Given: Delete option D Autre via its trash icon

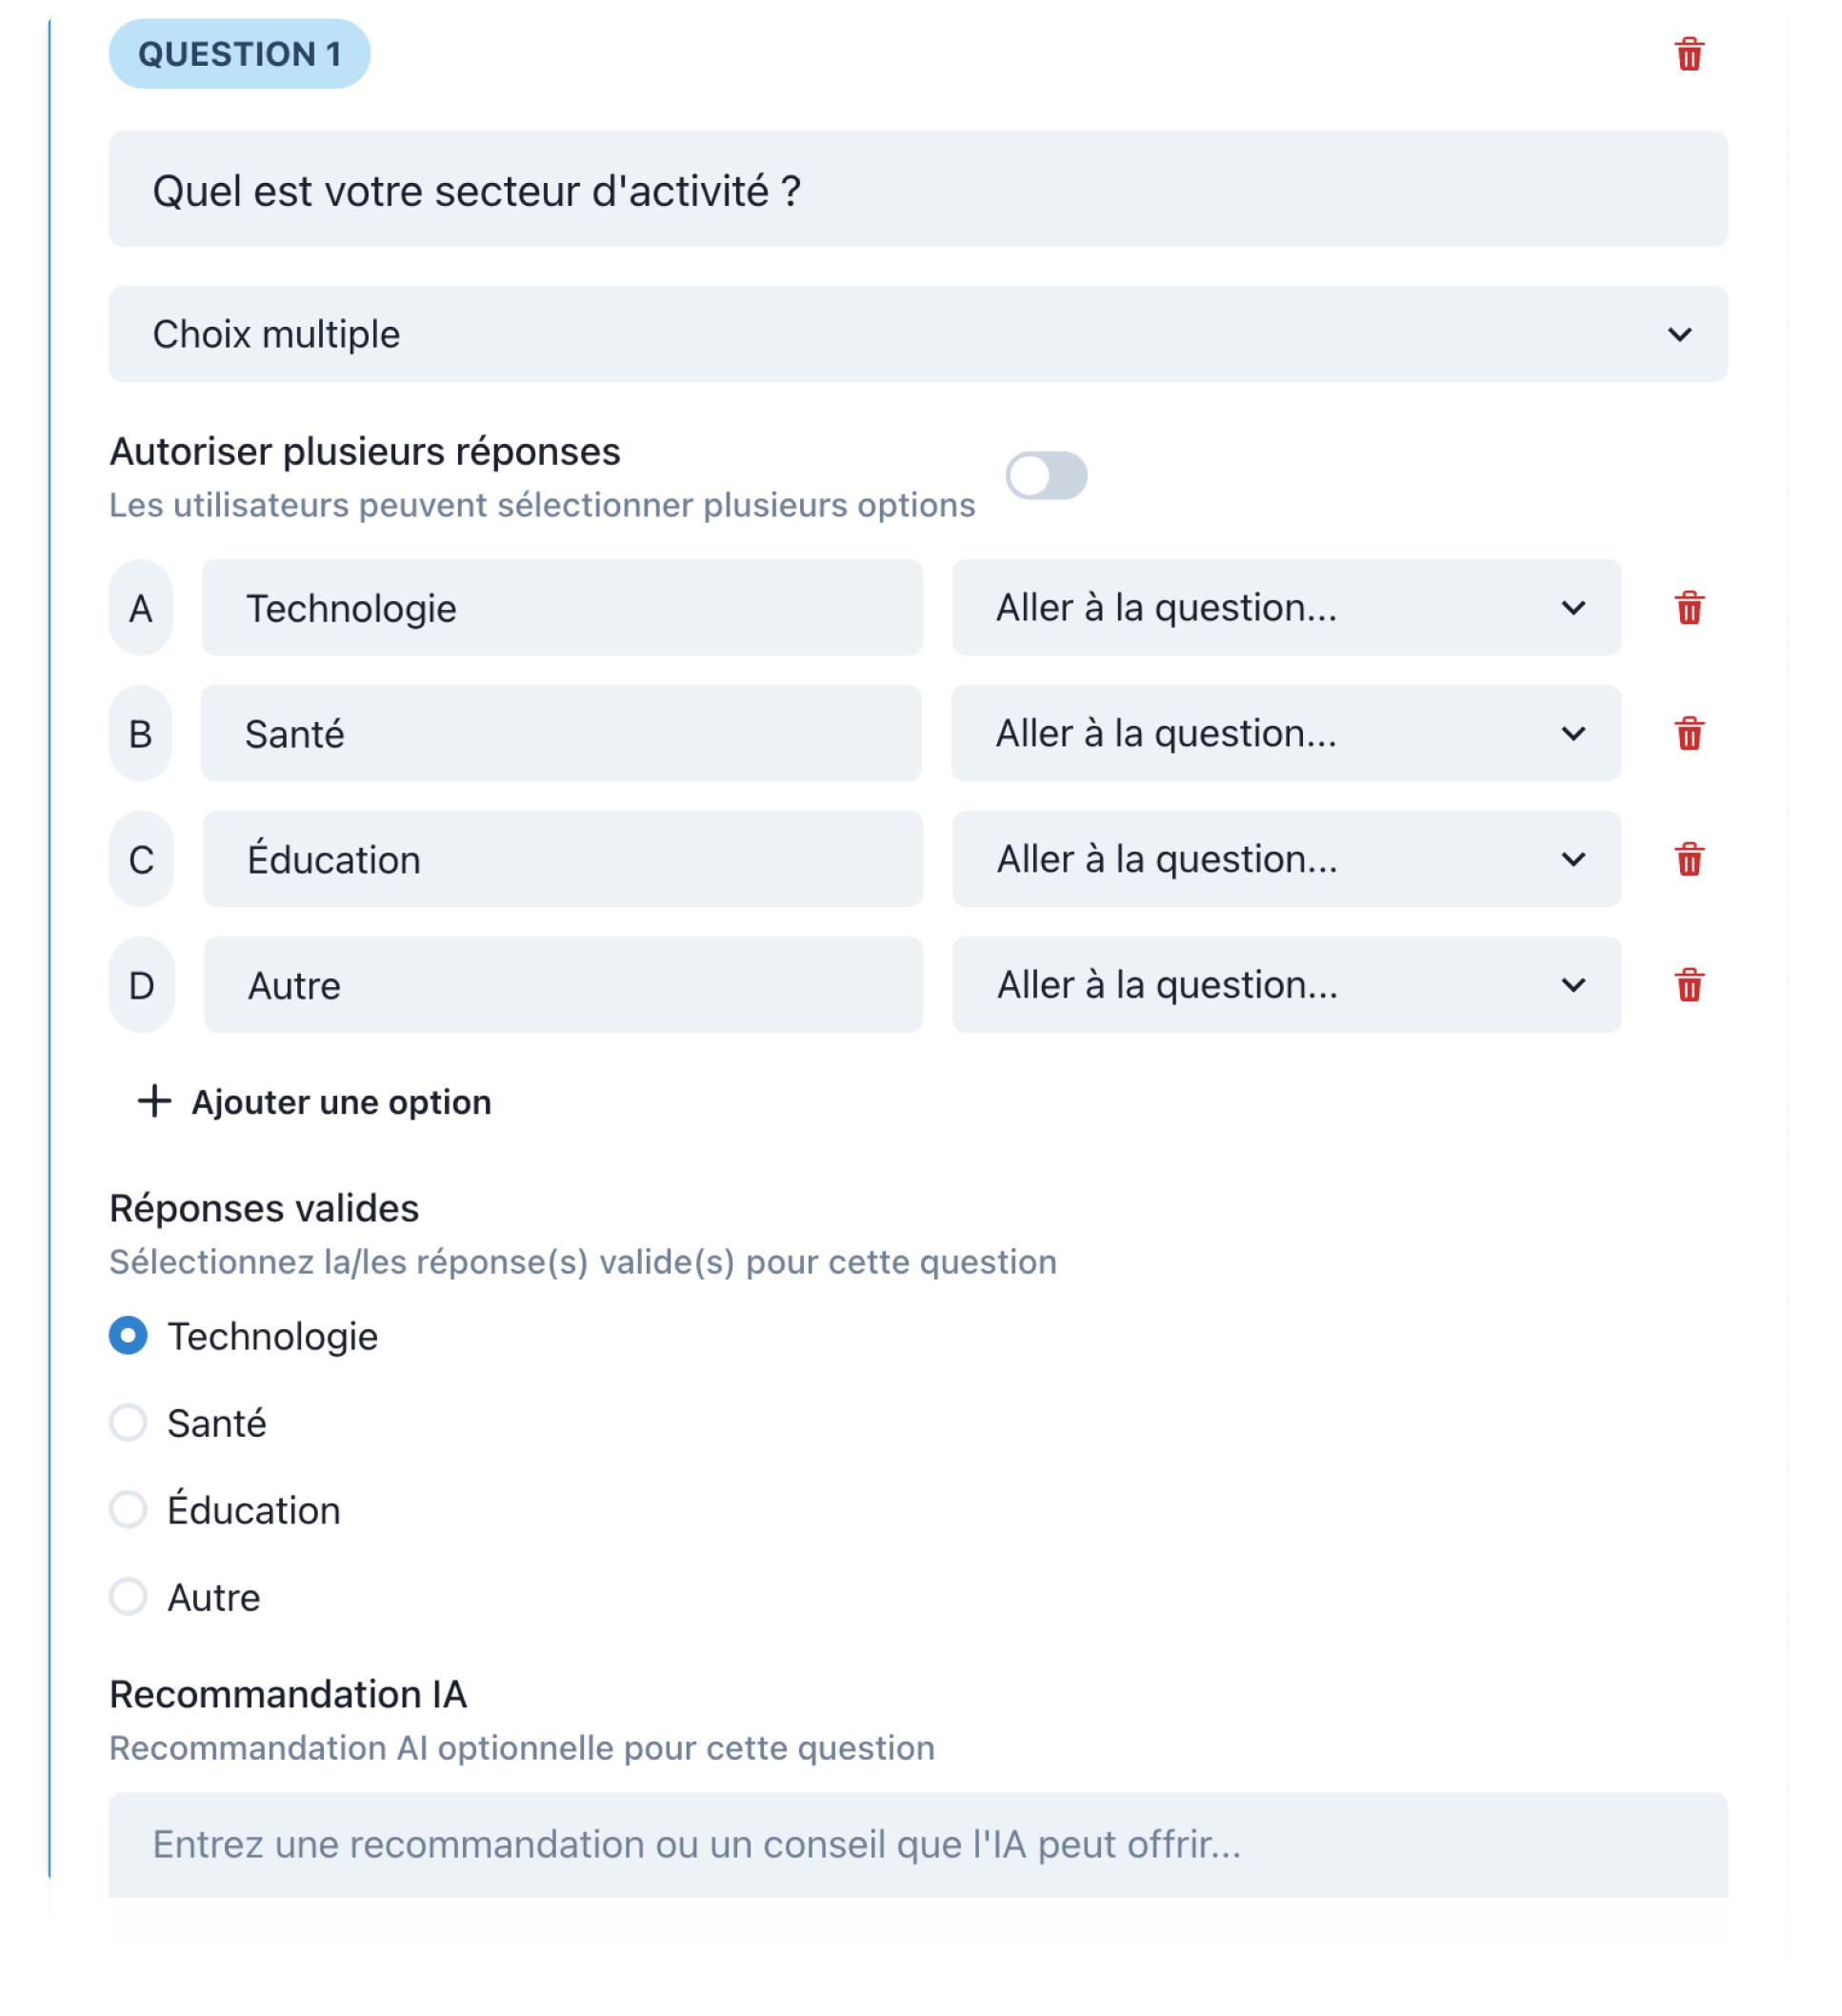Looking at the screenshot, I should pyautogui.click(x=1688, y=985).
